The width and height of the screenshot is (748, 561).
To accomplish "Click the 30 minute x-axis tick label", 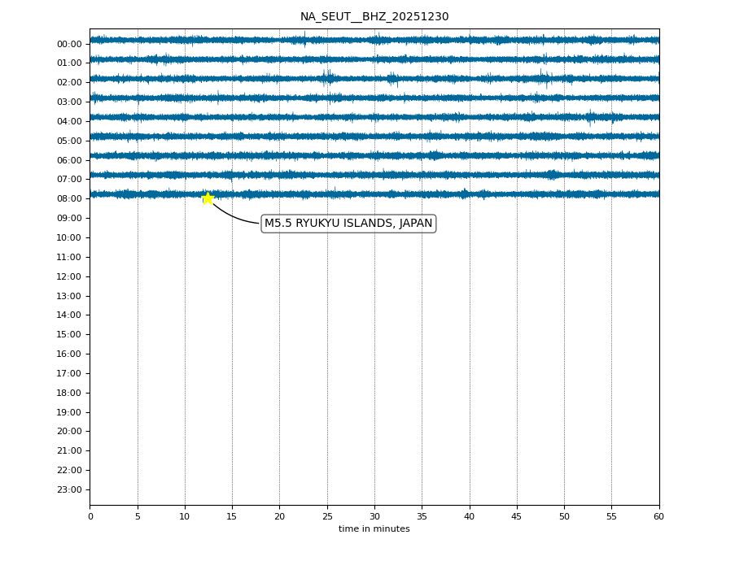I will (x=374, y=516).
